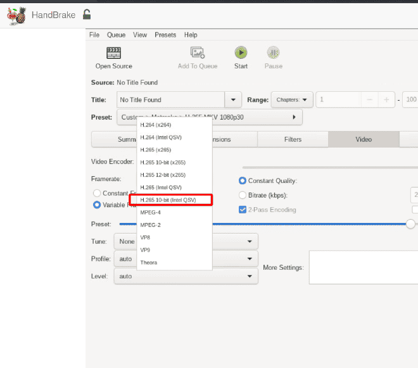Open the Help menu

pyautogui.click(x=191, y=35)
